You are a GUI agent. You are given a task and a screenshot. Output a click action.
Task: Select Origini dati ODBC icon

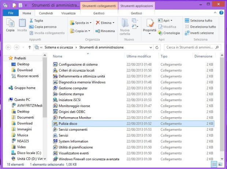tap(55, 112)
